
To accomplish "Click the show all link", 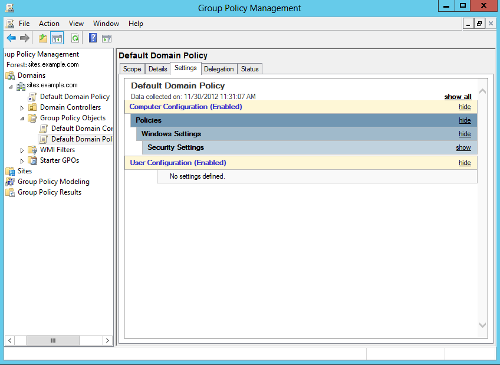I will 458,97.
